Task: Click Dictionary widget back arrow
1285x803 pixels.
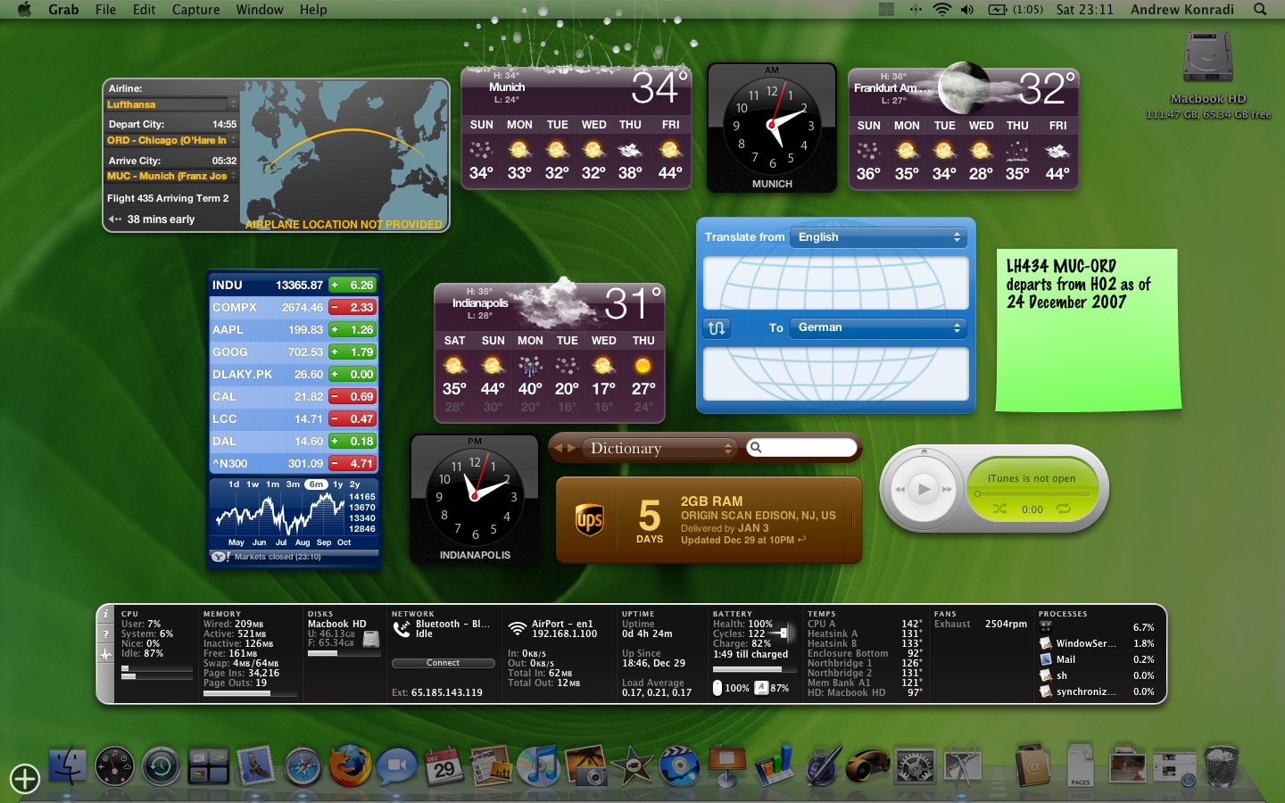Action: coord(560,448)
